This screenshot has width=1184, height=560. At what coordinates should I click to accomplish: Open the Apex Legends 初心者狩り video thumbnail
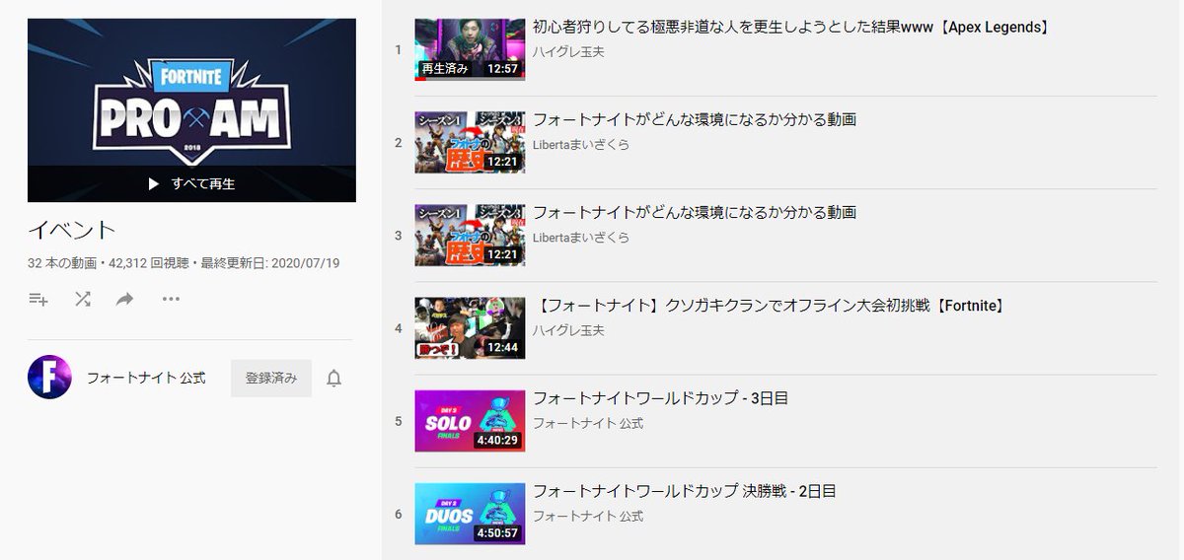click(470, 49)
